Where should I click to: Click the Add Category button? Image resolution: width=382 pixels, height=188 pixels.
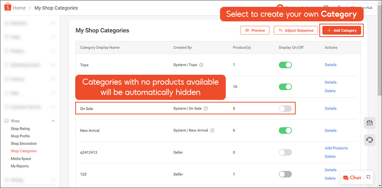(342, 31)
